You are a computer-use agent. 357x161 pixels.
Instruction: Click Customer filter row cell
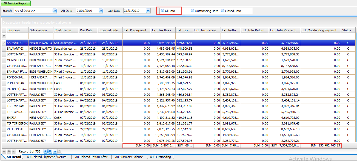pyautogui.click(x=18, y=36)
